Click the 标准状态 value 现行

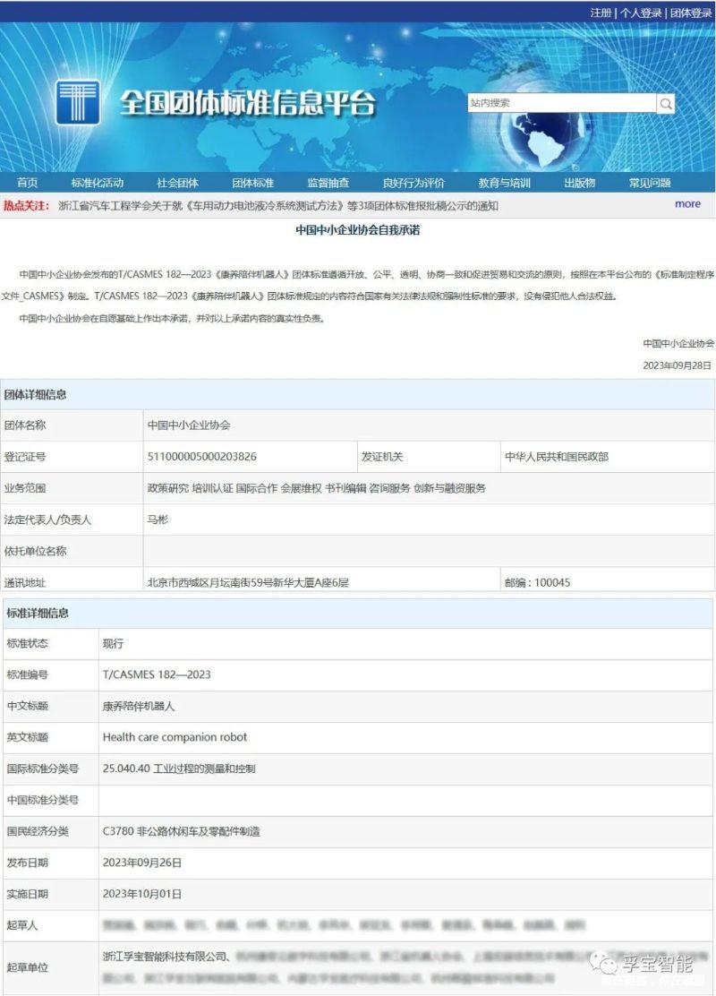113,643
